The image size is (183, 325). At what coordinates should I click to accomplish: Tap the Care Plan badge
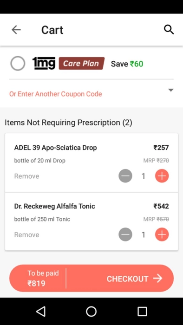(x=82, y=64)
